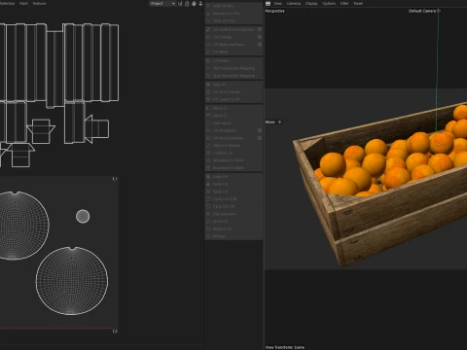Open the Project dropdown in the UV toolbar

point(162,4)
